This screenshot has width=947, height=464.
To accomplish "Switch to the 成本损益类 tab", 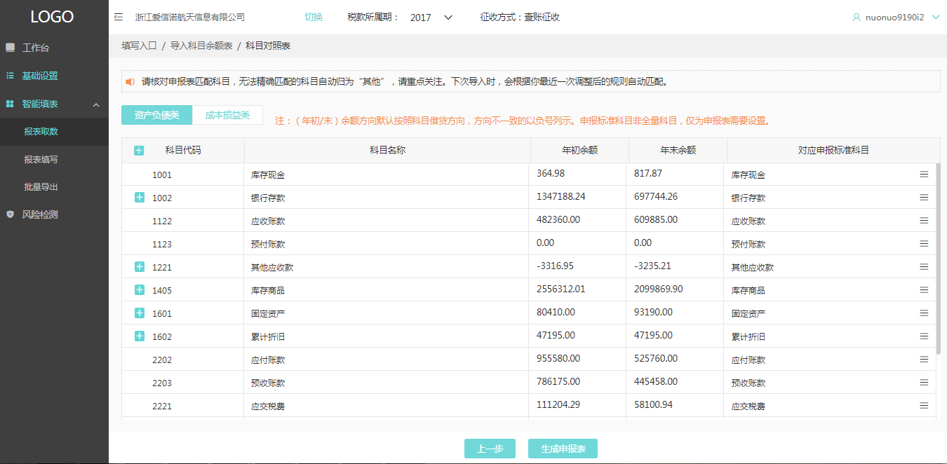I will point(227,115).
